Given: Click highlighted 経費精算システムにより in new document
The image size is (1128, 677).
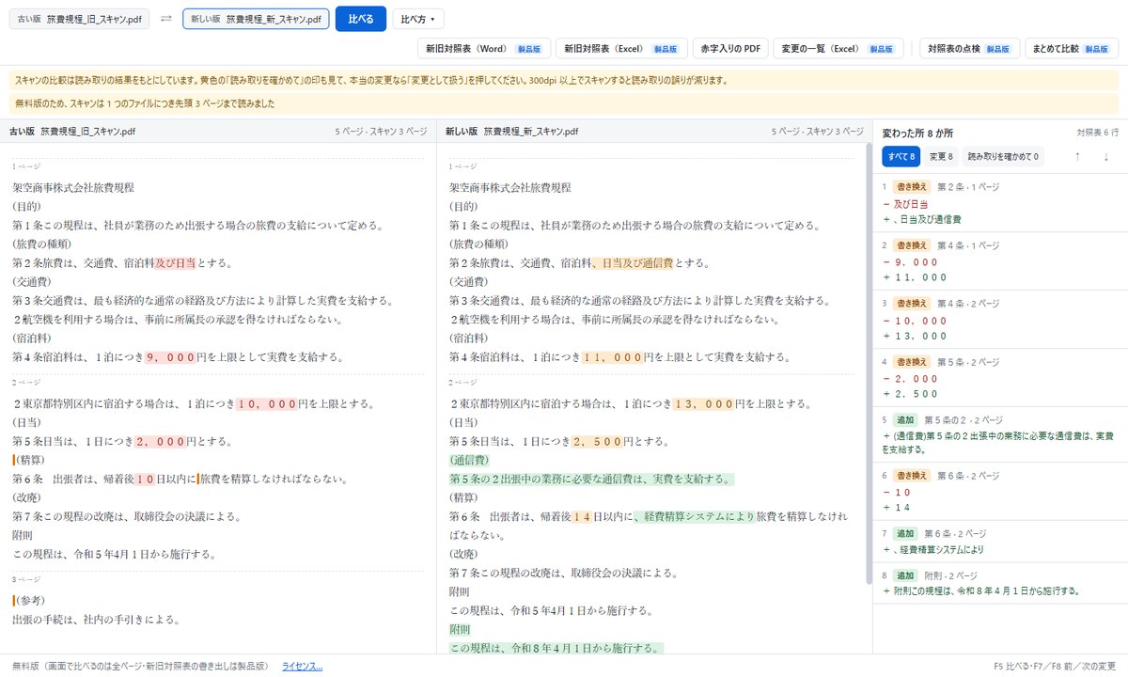Looking at the screenshot, I should pos(695,517).
